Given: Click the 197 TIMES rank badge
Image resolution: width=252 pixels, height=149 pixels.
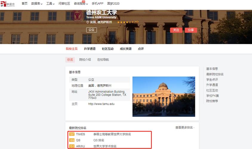Looking at the screenshot, I should (x=72, y=134).
